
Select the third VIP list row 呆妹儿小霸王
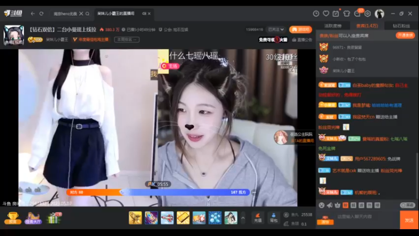pyautogui.click(x=367, y=70)
